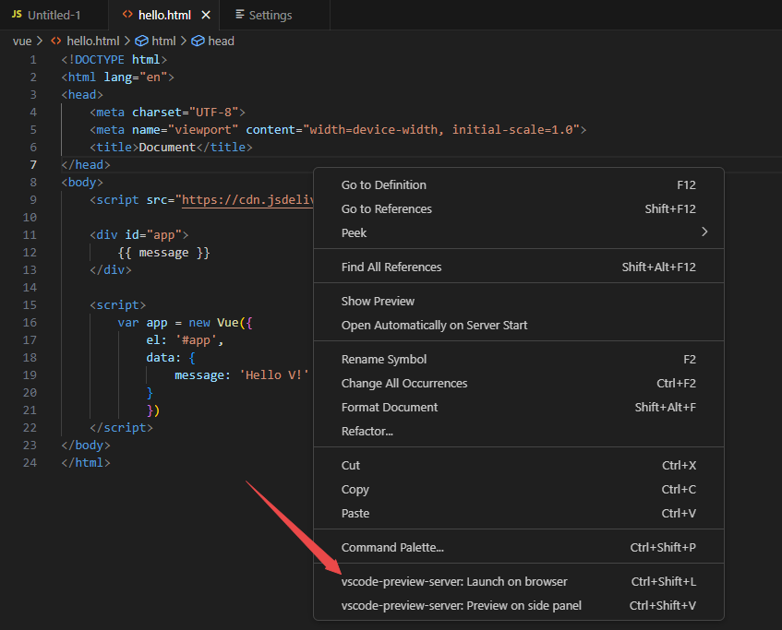Choose Preview on side panel option

pos(462,605)
